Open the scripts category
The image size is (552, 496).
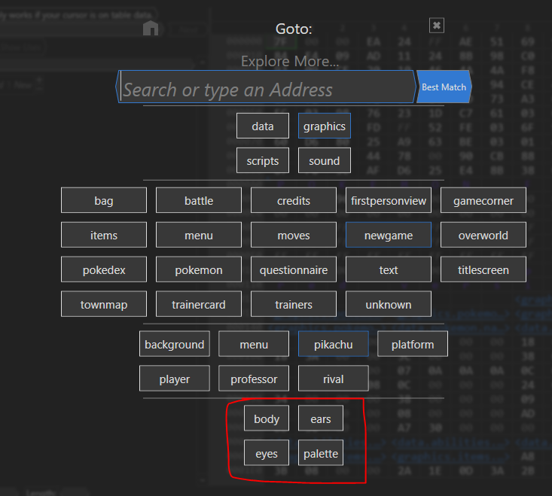coord(263,160)
